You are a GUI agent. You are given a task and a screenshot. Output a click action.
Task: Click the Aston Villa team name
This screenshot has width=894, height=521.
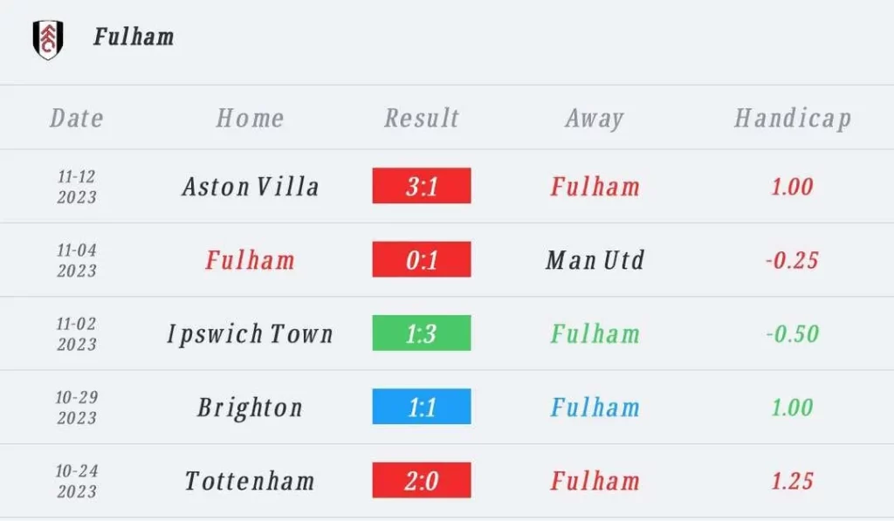(251, 187)
